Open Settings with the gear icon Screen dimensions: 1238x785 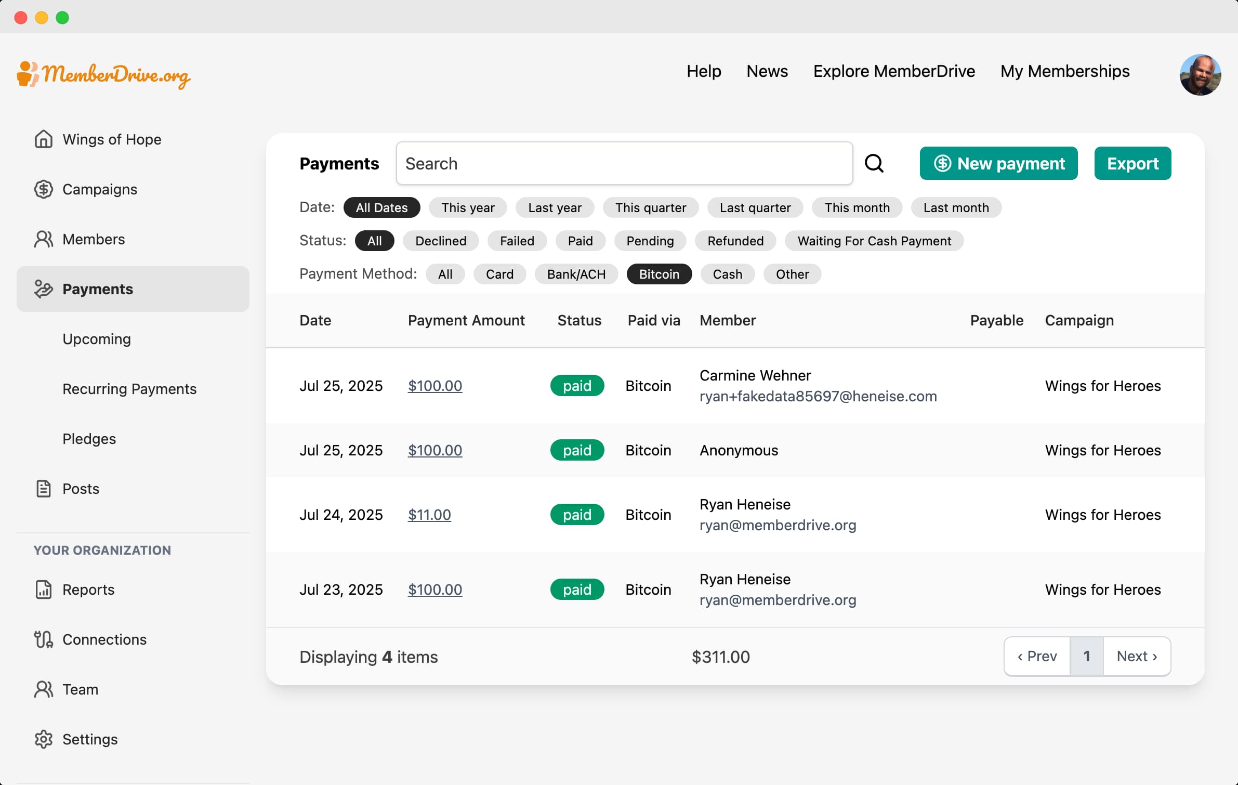44,739
